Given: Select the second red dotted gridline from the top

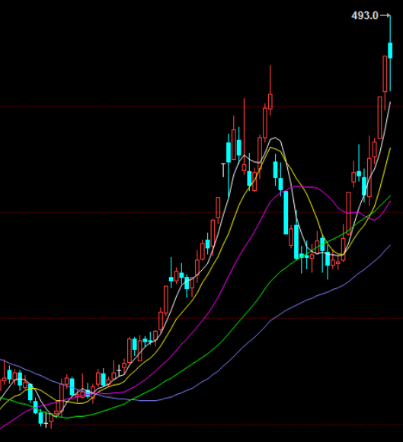Looking at the screenshot, I should 201,212.
